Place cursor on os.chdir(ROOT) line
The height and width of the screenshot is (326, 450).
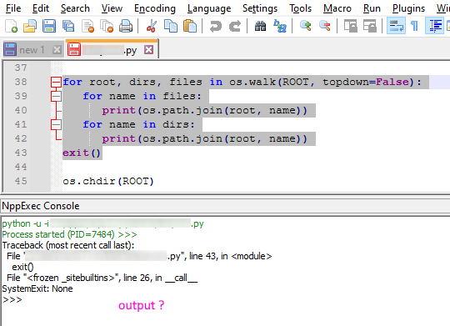108,181
